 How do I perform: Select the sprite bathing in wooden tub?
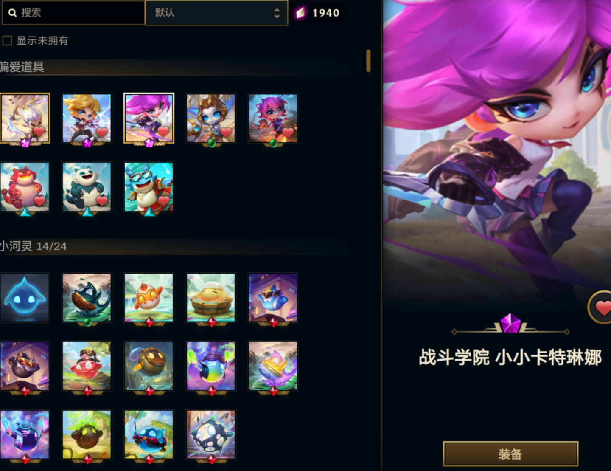[x=211, y=297]
